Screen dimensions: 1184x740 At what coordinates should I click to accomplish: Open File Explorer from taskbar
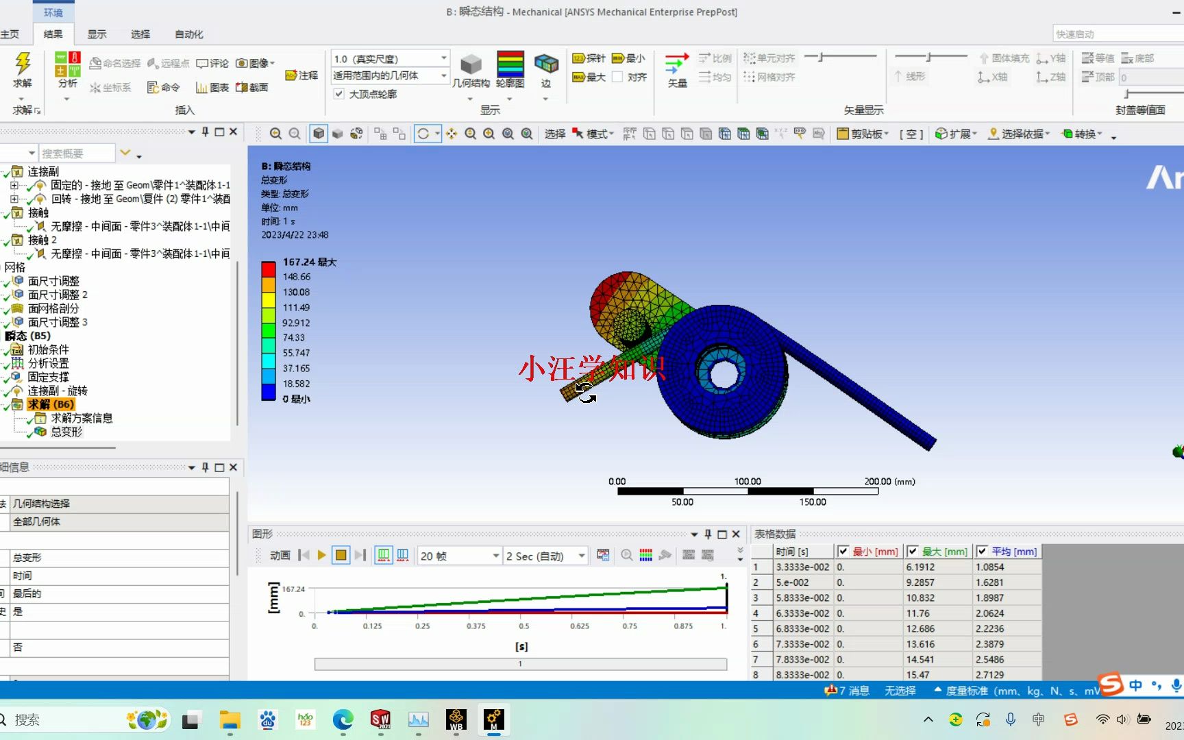click(230, 719)
